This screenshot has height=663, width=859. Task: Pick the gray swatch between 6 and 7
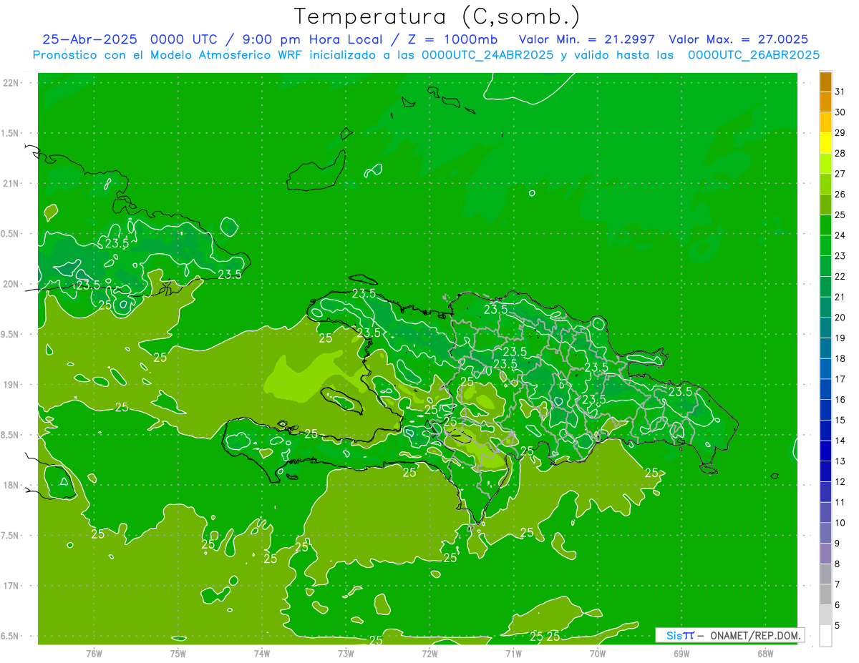(x=825, y=594)
